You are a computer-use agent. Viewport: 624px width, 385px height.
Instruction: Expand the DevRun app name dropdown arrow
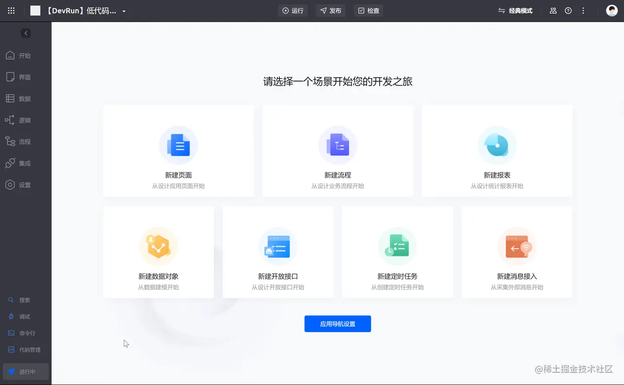pos(124,11)
